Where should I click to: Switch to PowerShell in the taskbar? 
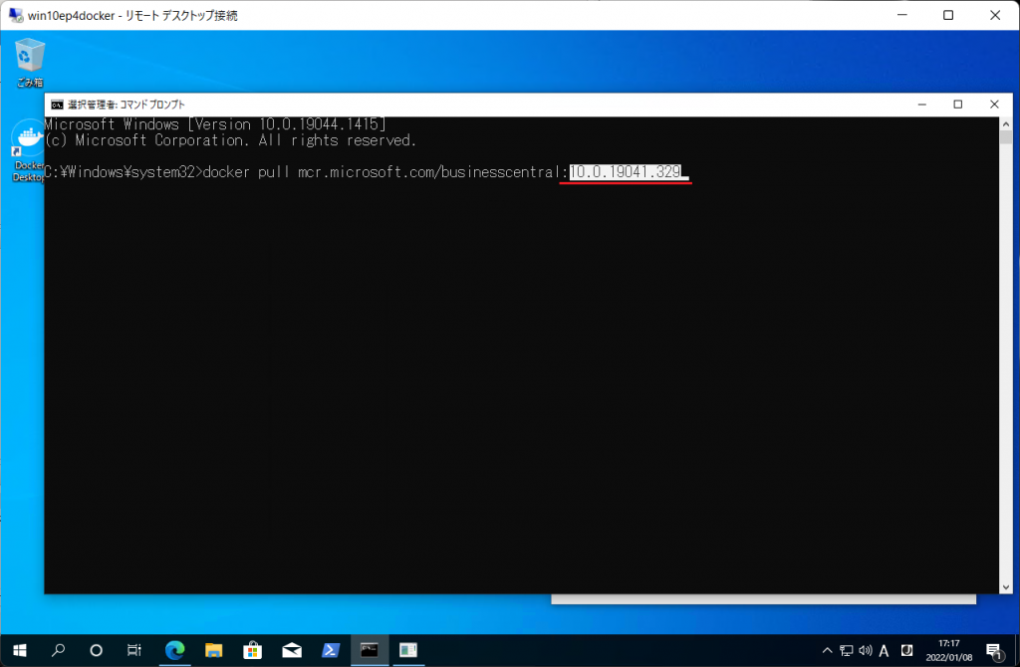331,650
